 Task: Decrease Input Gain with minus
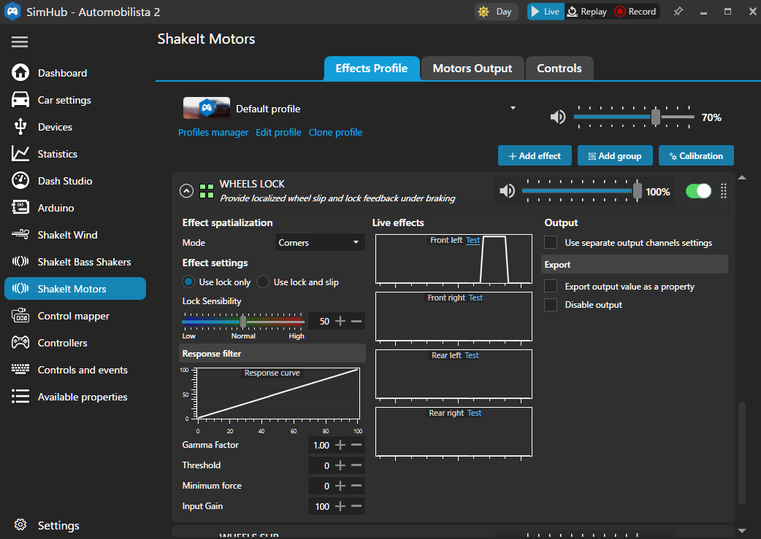(x=356, y=506)
